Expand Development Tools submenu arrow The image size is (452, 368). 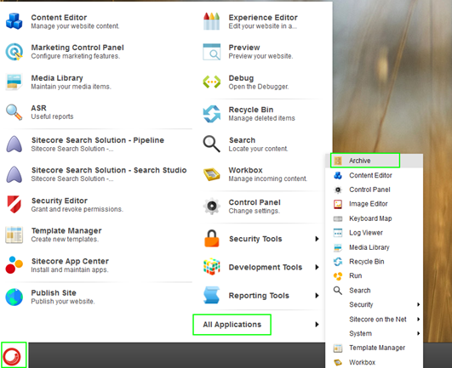point(317,267)
